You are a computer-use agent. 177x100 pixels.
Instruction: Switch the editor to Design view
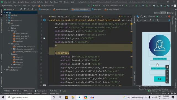[x=170, y=13]
